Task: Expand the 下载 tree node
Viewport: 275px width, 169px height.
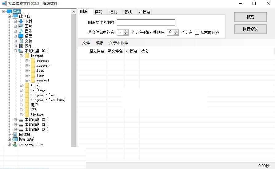Action: (15, 22)
